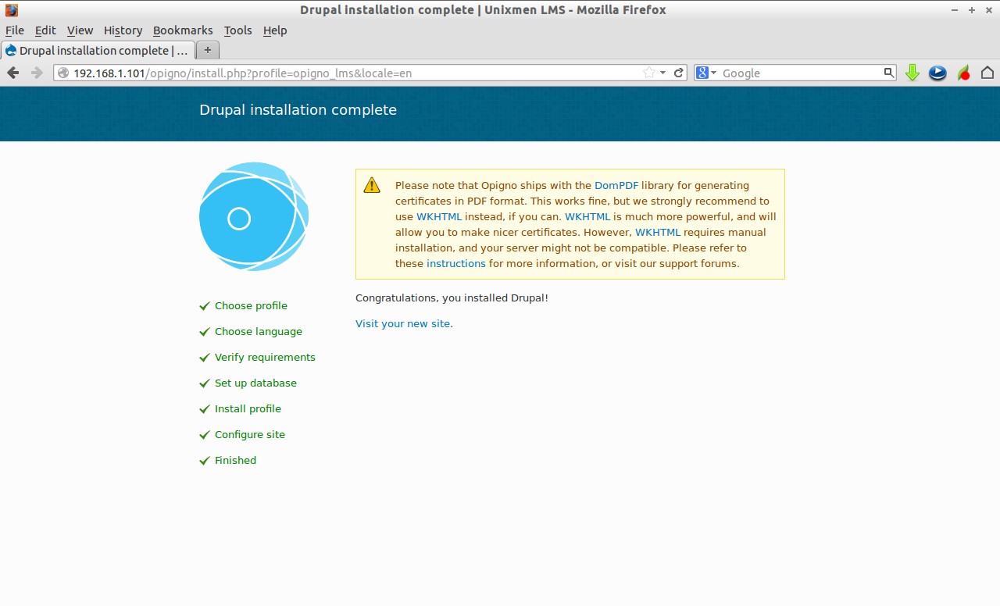
Task: Open the History menu
Action: click(123, 30)
